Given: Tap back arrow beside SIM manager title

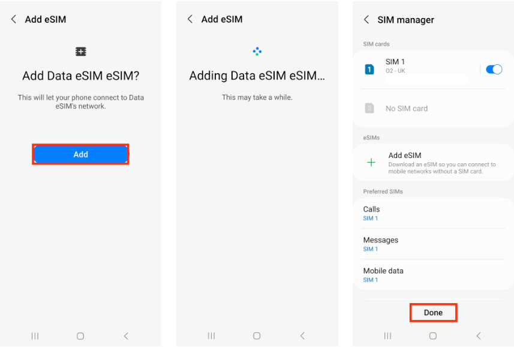Looking at the screenshot, I should 366,20.
